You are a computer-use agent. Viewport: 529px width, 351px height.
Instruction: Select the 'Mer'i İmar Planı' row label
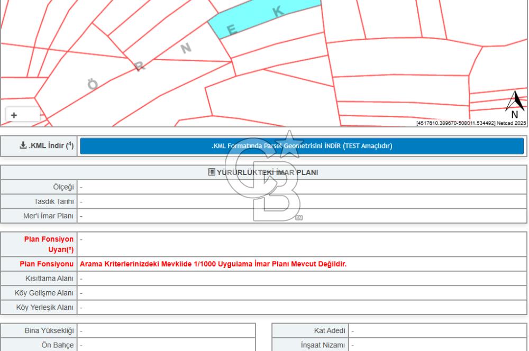pyautogui.click(x=48, y=216)
